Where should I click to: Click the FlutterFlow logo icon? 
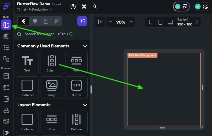click(x=6, y=6)
